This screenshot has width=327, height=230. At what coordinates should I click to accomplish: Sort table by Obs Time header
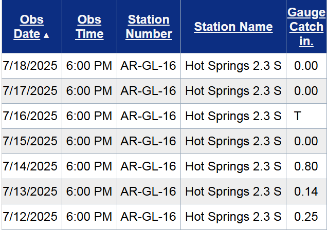tap(89, 27)
